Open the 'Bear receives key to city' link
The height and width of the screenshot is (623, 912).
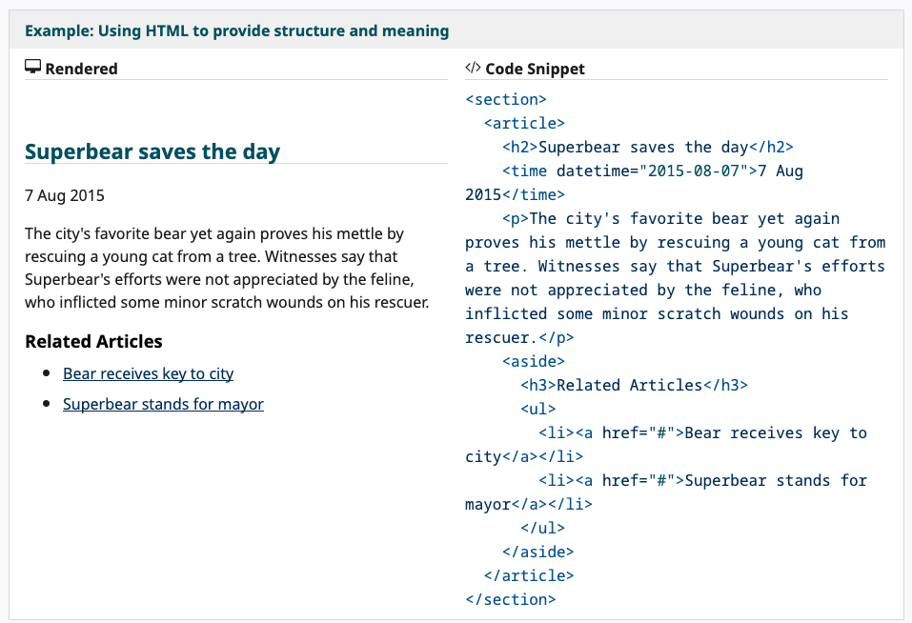tap(149, 373)
